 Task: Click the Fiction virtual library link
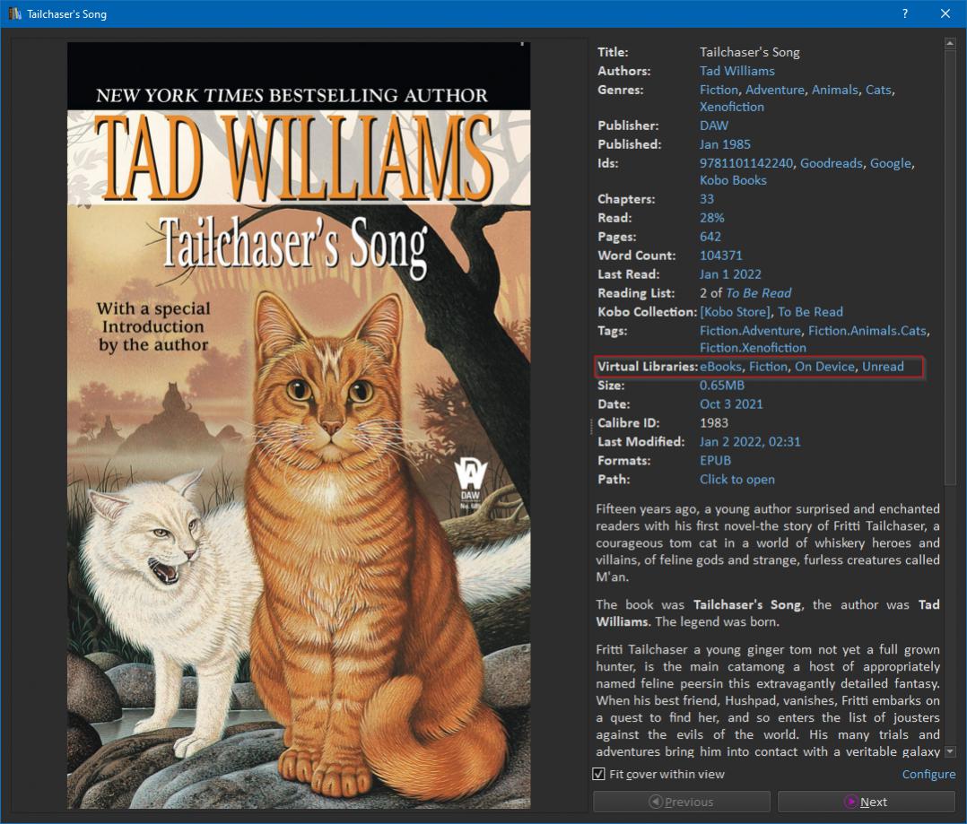tap(769, 367)
